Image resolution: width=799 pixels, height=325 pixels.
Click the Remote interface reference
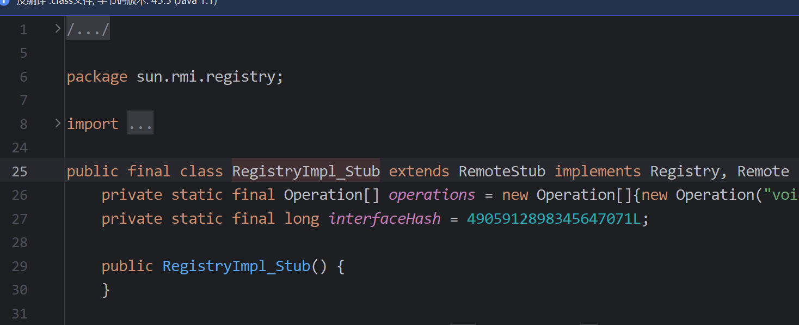[763, 171]
